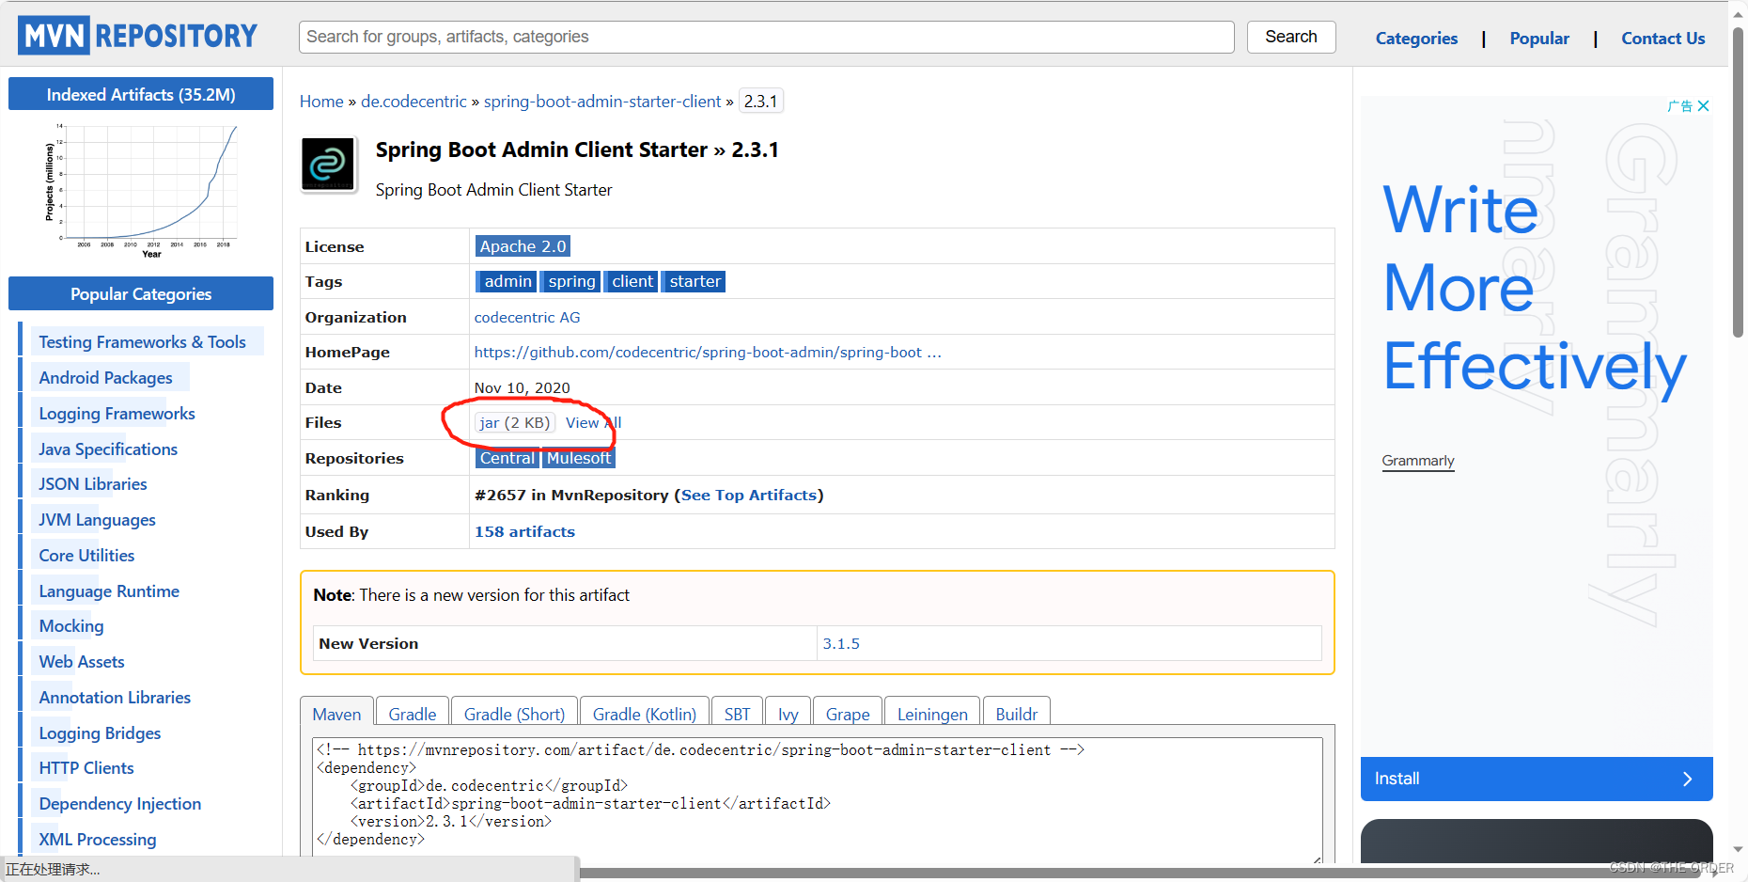Click the Install button in Grammarly ad
Viewport: 1748px width, 882px height.
tap(1537, 779)
